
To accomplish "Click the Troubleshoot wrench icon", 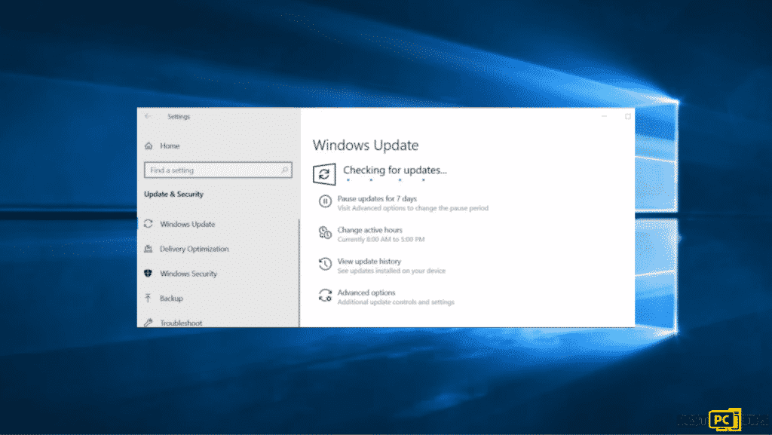I will [x=149, y=323].
